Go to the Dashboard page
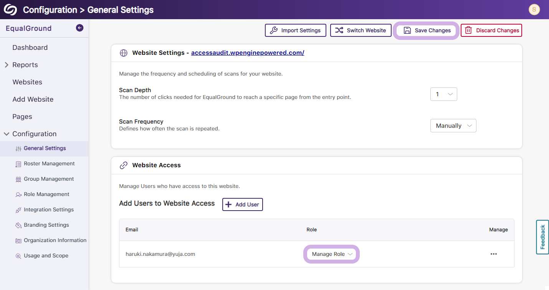This screenshot has width=549, height=290. (30, 48)
